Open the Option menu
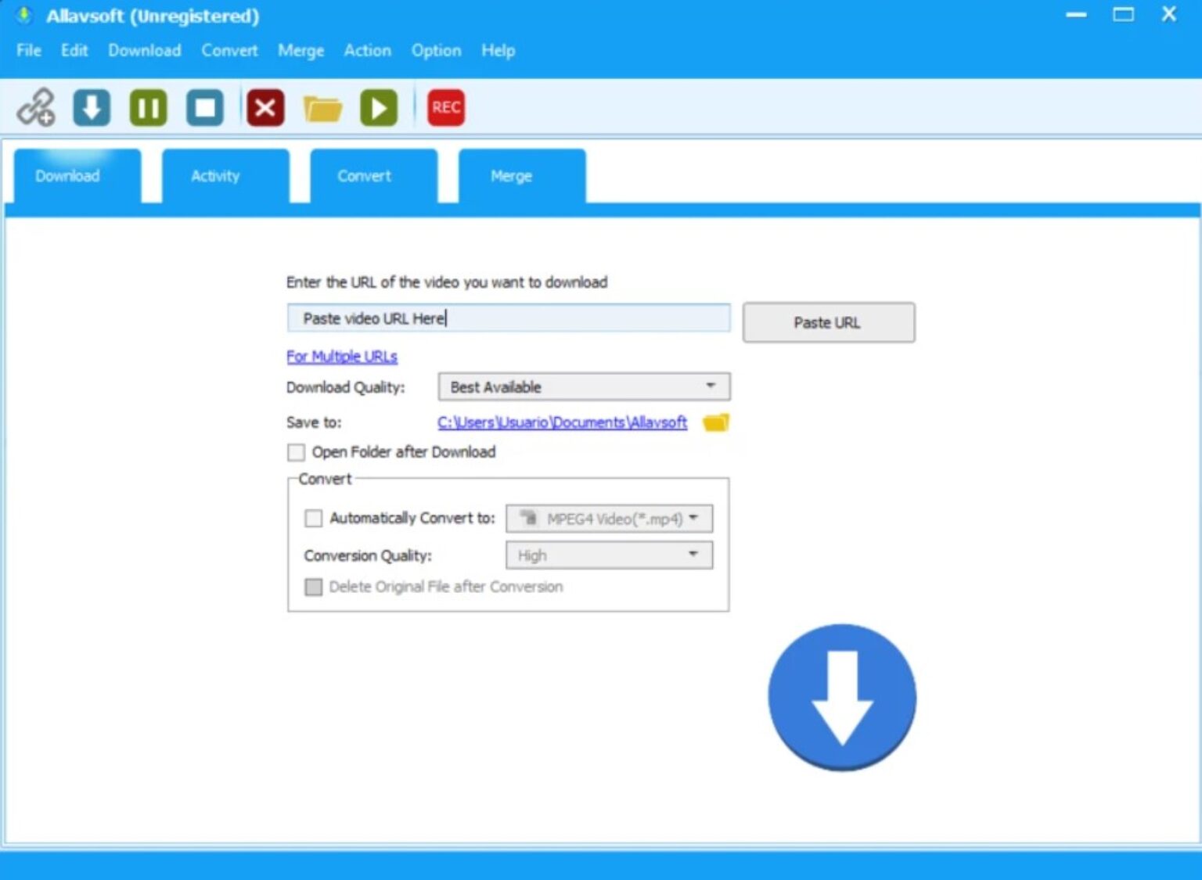 (x=436, y=50)
